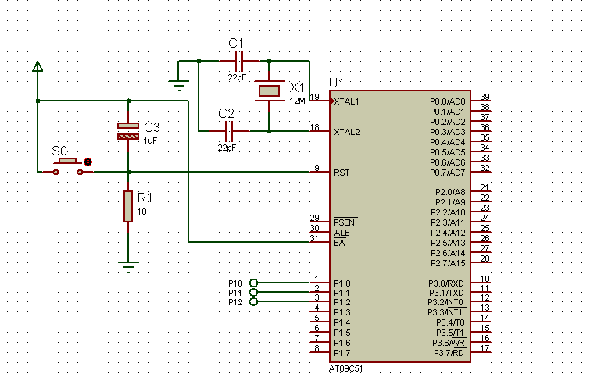The image size is (601, 388).
Task: Click the 'P3.2/INT0' pin name
Action: point(445,303)
